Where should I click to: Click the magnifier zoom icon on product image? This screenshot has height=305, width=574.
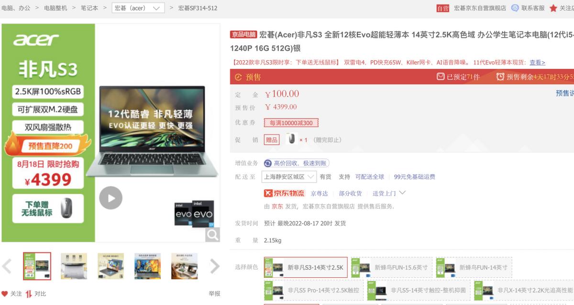click(x=213, y=234)
